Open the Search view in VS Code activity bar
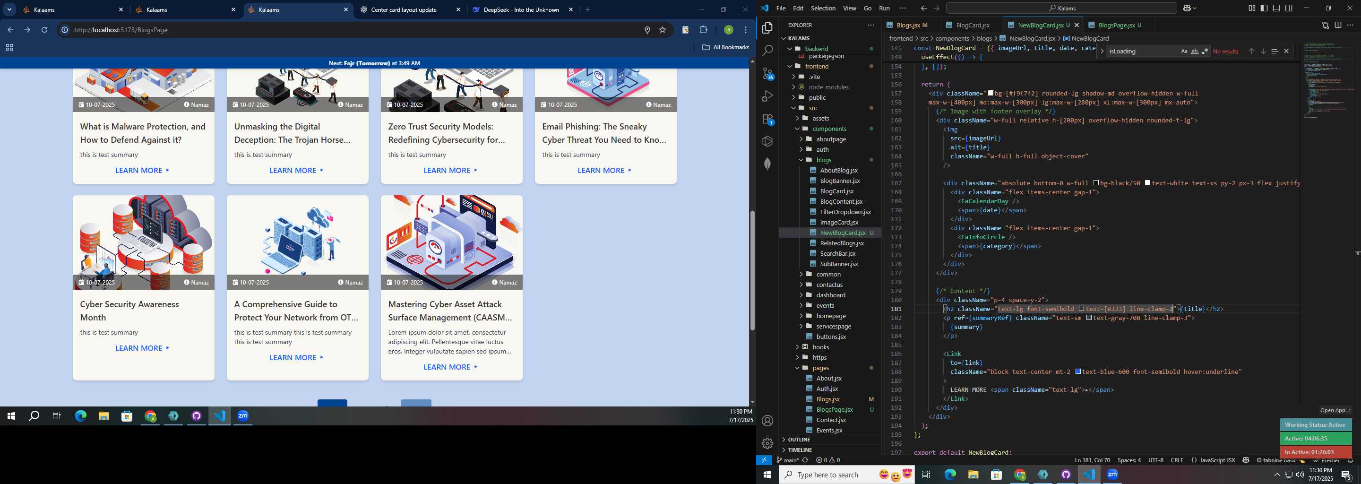 pos(767,51)
